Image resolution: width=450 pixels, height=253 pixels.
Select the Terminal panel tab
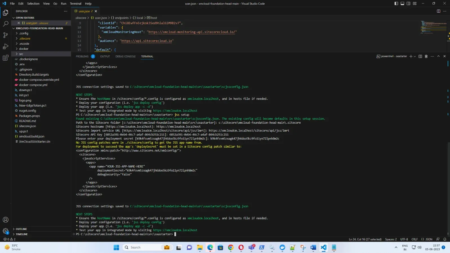[x=147, y=57]
